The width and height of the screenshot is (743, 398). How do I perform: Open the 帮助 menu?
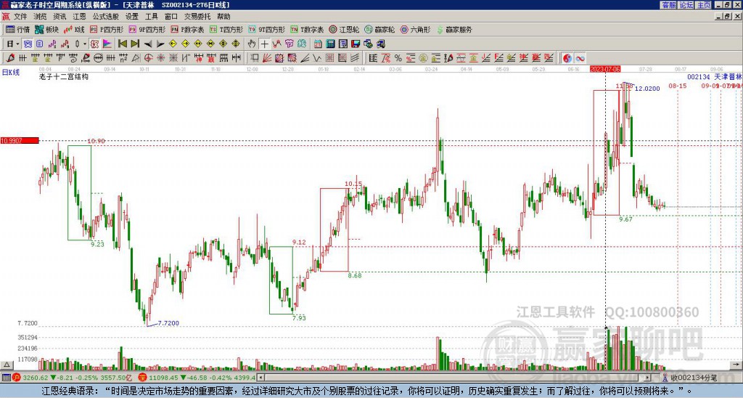223,17
